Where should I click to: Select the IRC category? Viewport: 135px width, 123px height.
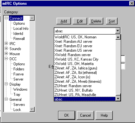point(12,43)
